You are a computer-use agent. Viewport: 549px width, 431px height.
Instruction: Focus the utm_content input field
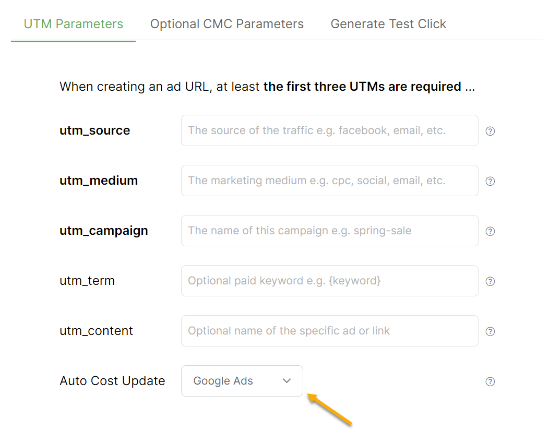pyautogui.click(x=329, y=331)
